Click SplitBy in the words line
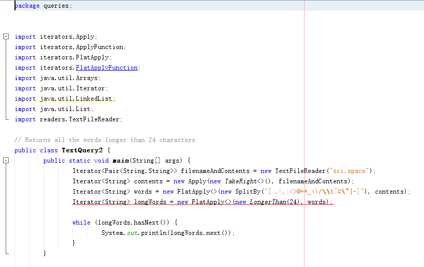Screen dimensions: 424x267 248,192
